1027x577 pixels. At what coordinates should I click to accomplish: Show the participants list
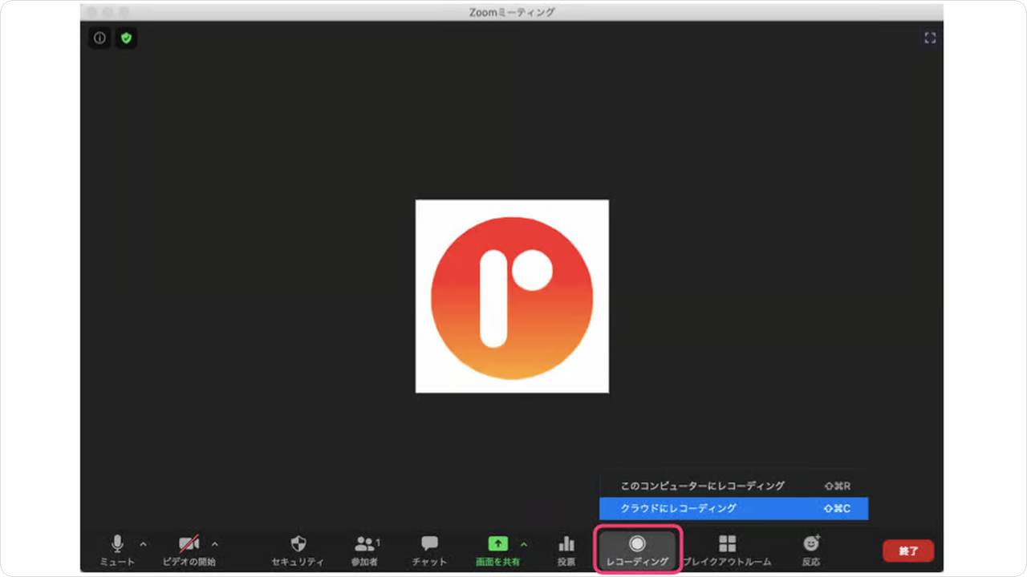click(x=365, y=550)
